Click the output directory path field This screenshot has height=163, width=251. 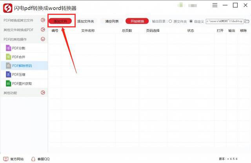[x=224, y=21]
